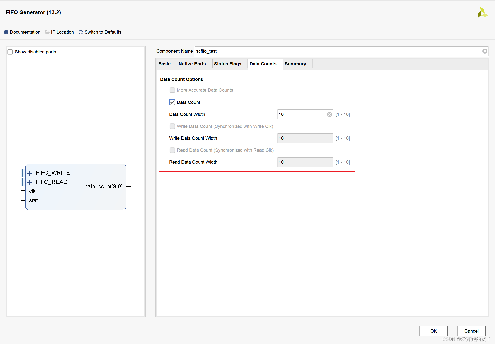Click the Documentation info icon

point(6,32)
